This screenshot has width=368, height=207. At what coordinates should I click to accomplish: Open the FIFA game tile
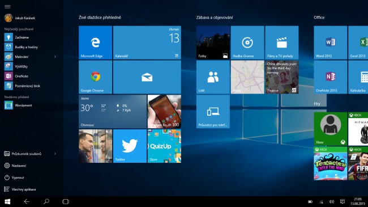click(x=358, y=163)
